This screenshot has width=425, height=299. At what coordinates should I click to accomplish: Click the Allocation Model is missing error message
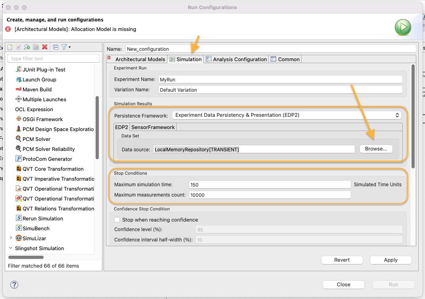pos(75,29)
